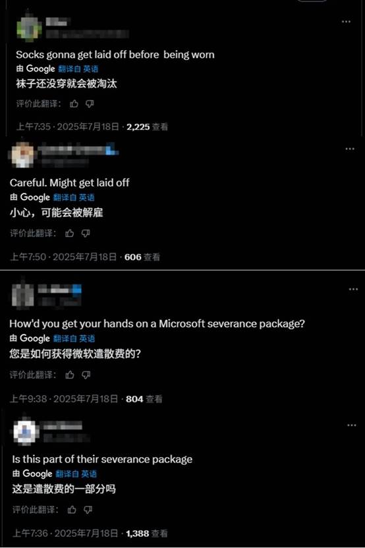Open more options for the Microsoft severance tweet

353,289
